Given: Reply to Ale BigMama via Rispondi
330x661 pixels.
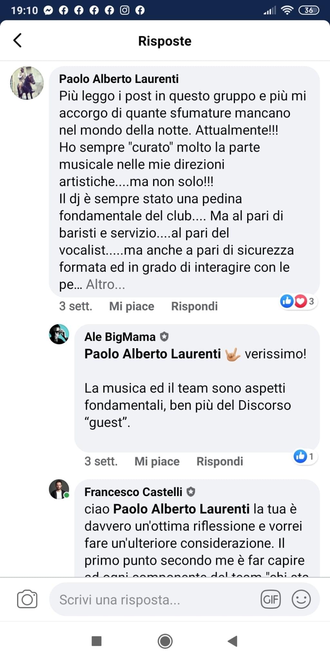Looking at the screenshot, I should [x=220, y=461].
